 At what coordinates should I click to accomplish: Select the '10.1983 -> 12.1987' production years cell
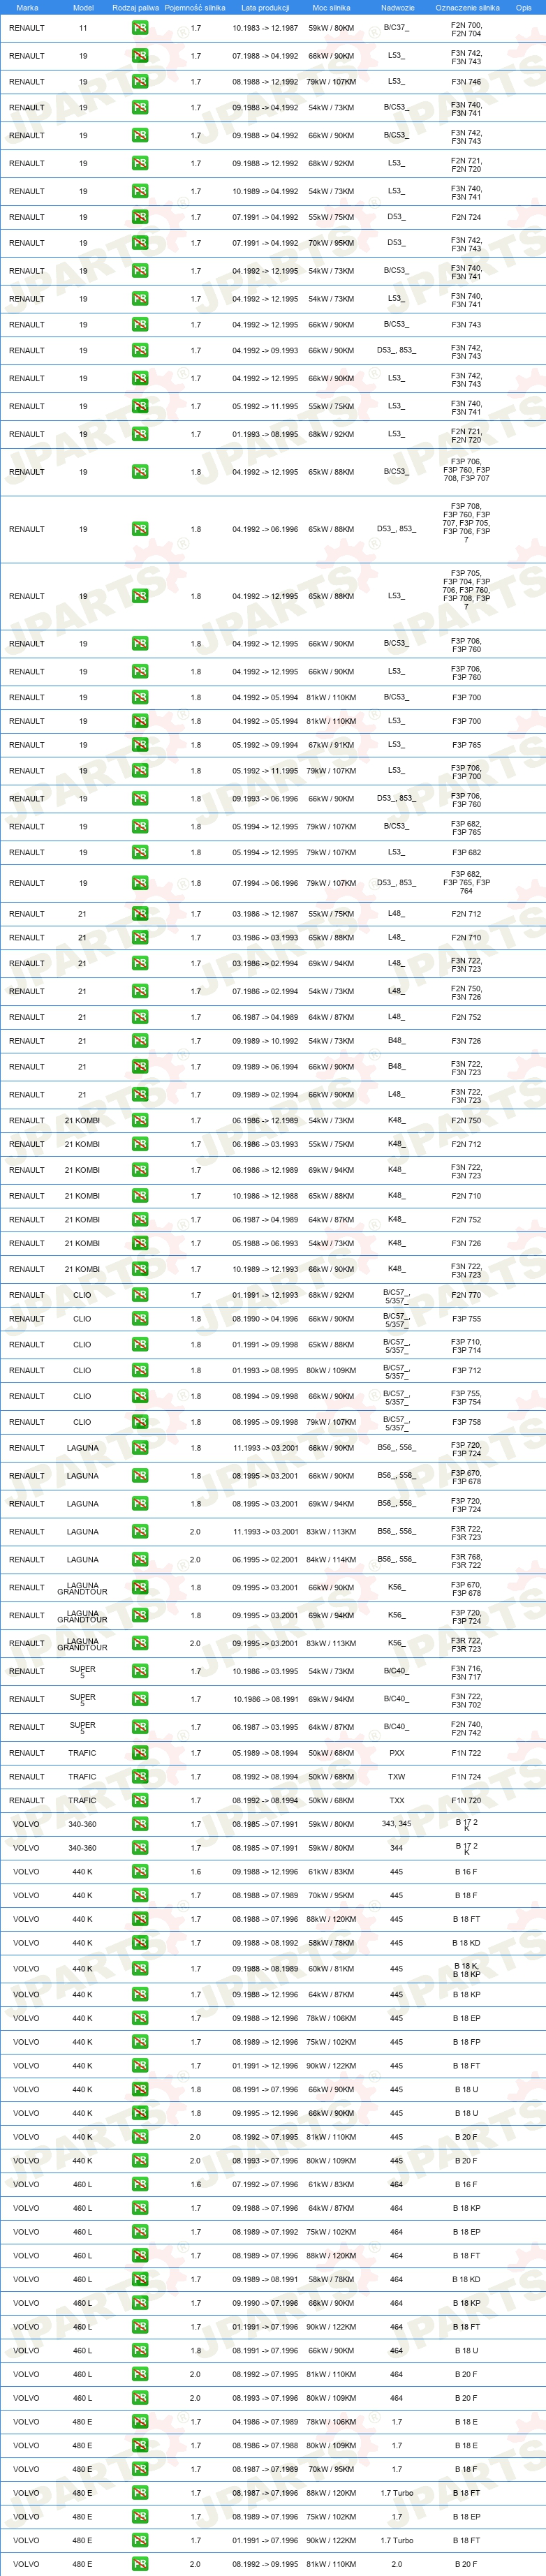[x=265, y=28]
